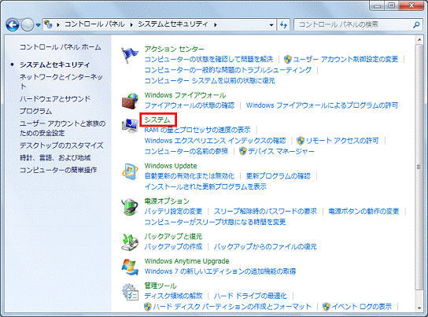Click ディスク領域の解放 link
This screenshot has height=317, width=428.
173,296
